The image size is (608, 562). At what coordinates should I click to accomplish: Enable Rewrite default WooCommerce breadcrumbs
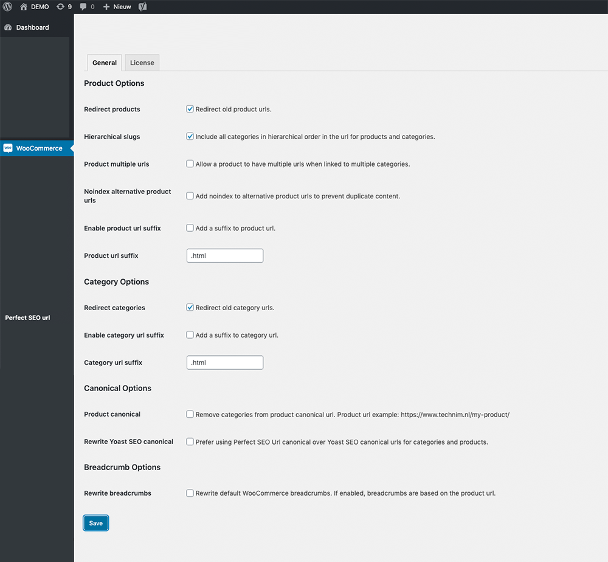(190, 493)
